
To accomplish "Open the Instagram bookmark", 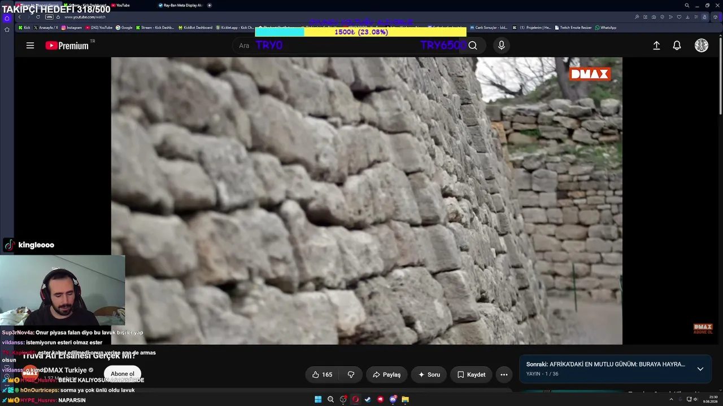I will coord(71,28).
